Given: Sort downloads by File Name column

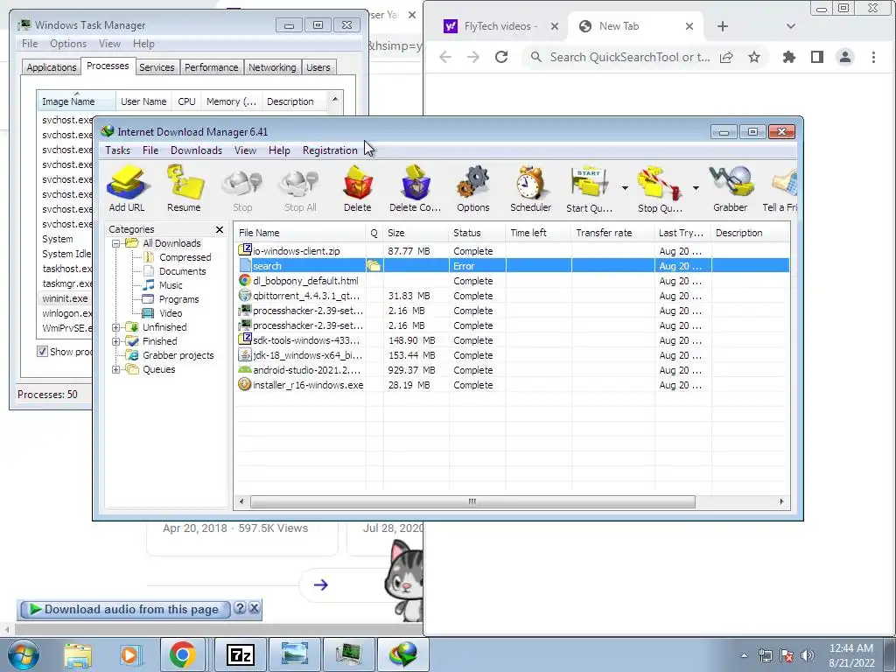Looking at the screenshot, I should 300,233.
